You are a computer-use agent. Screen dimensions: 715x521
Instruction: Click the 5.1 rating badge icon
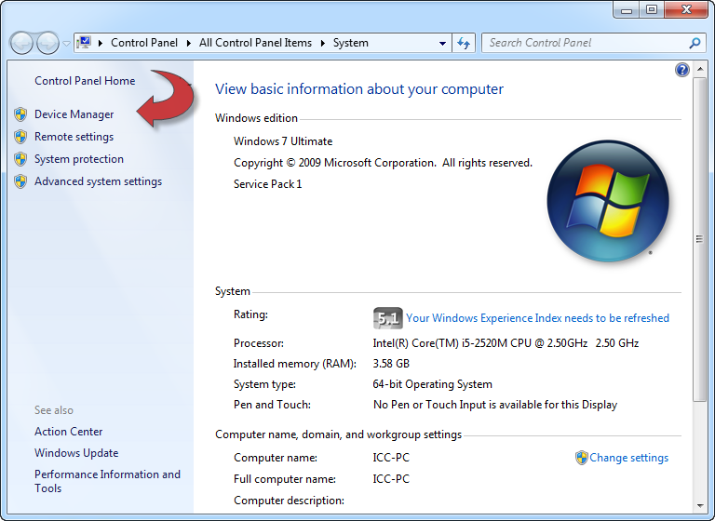pyautogui.click(x=387, y=318)
